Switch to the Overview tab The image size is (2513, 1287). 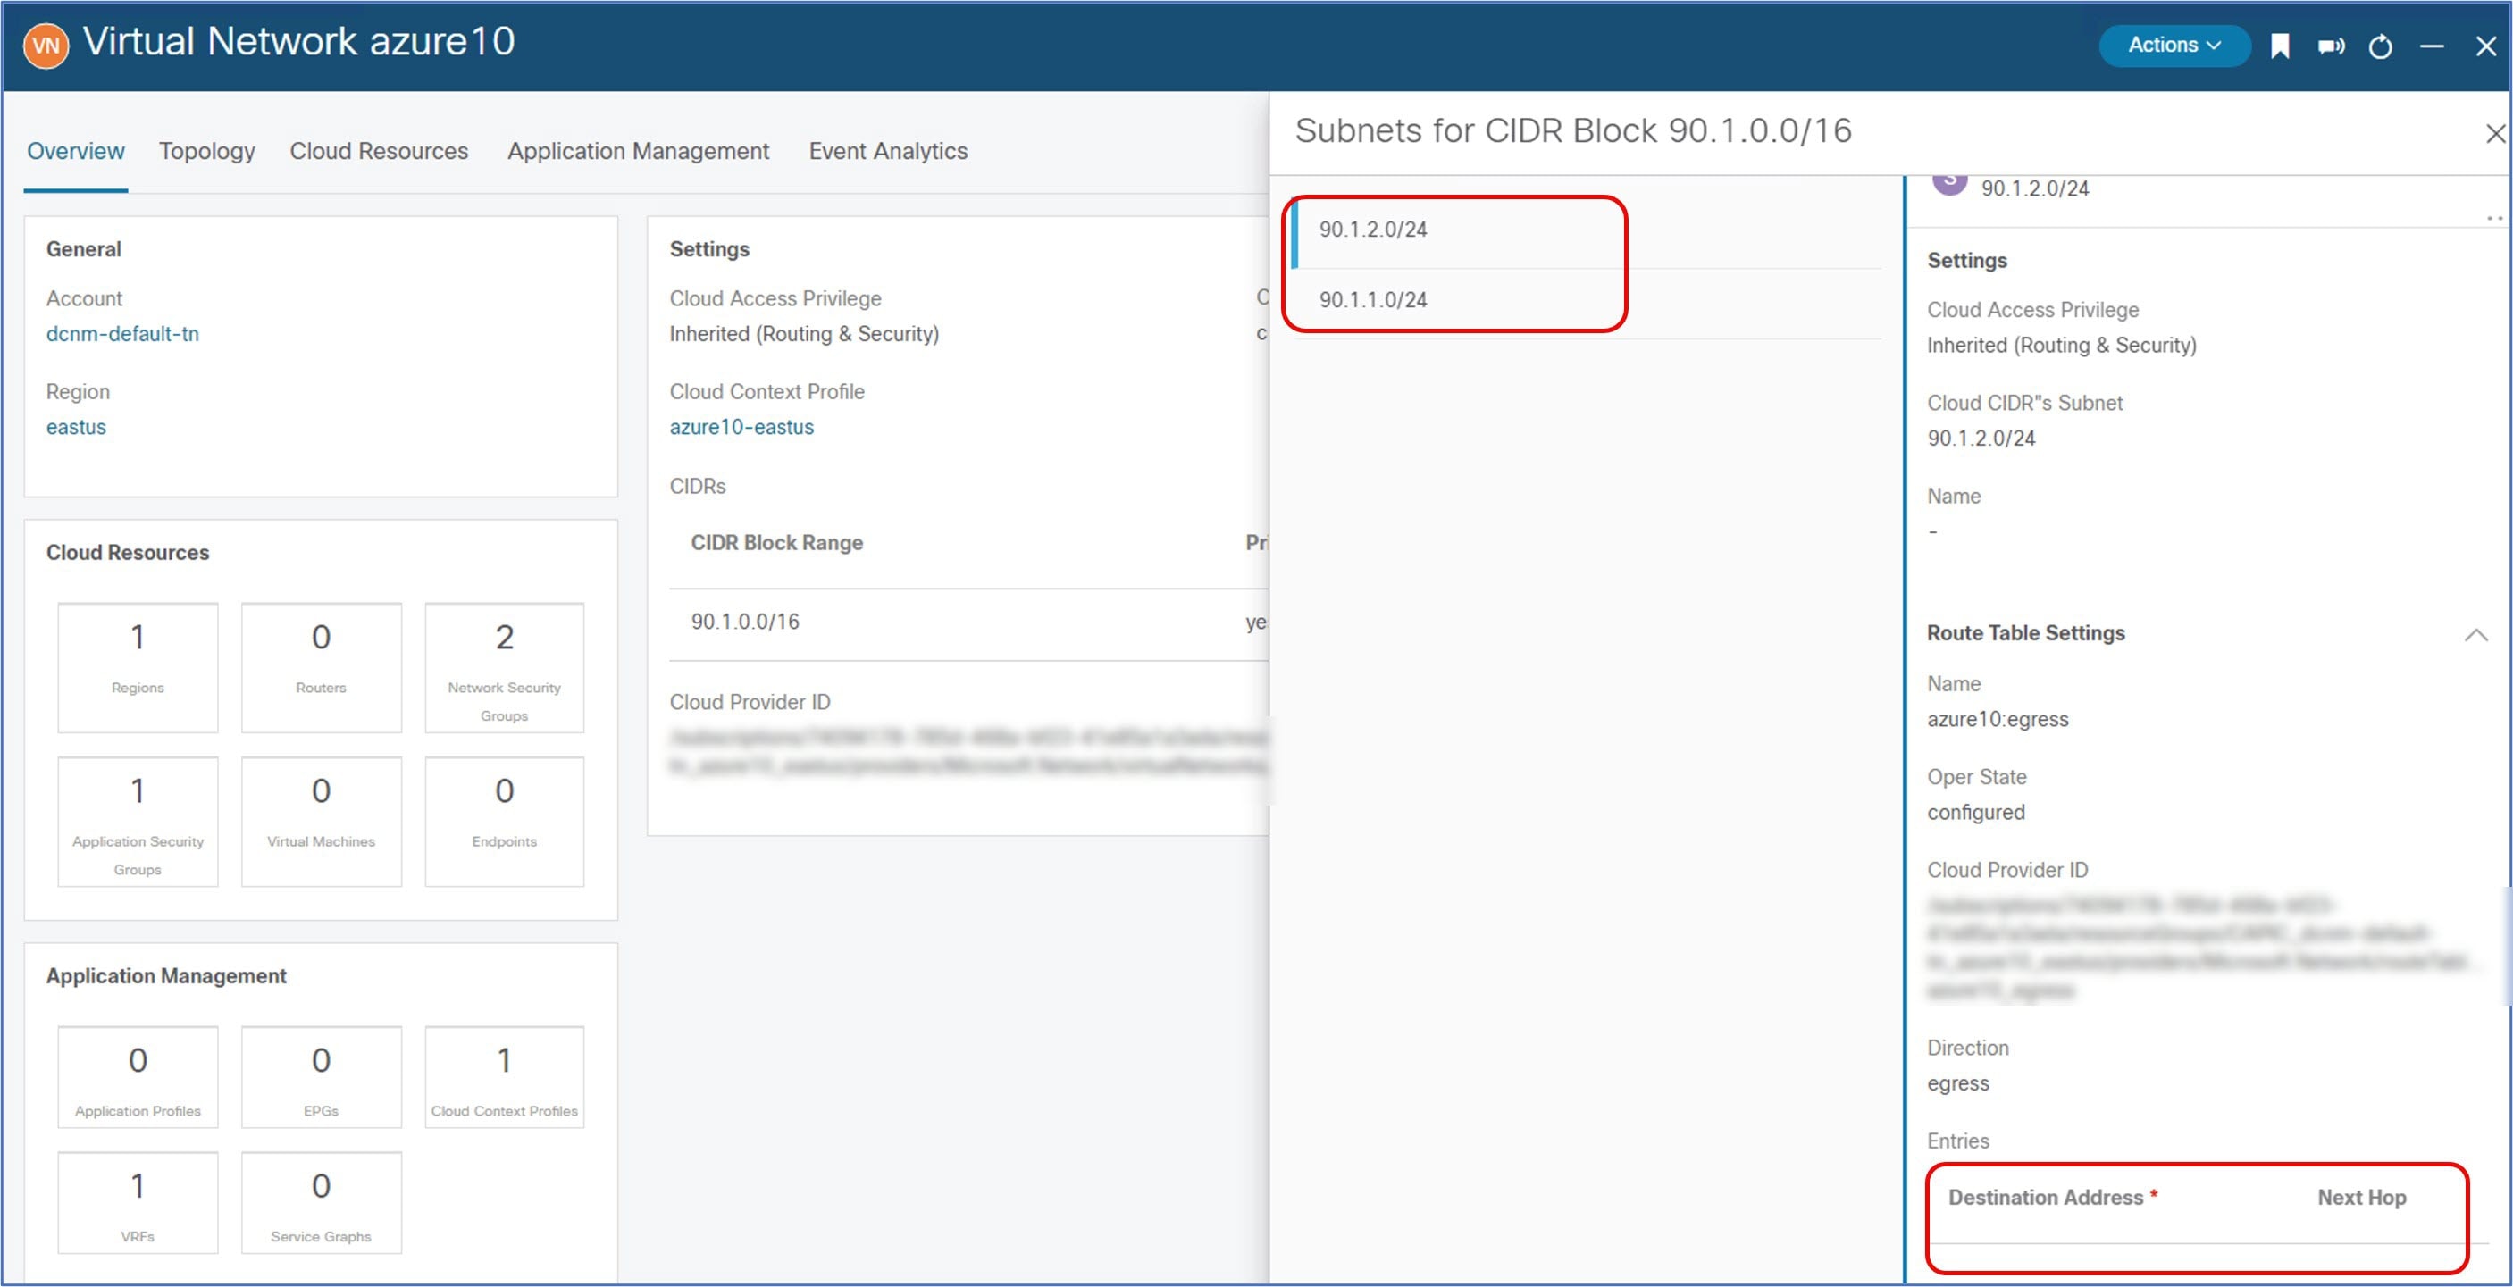coord(75,151)
